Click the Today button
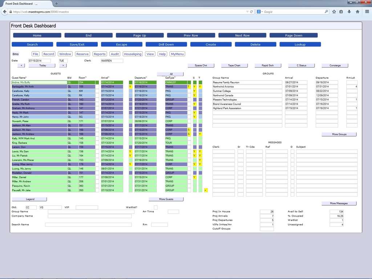 click(x=41, y=65)
